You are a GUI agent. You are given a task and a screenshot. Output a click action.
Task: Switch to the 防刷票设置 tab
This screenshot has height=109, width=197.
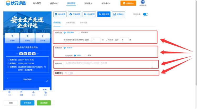pos(70,23)
